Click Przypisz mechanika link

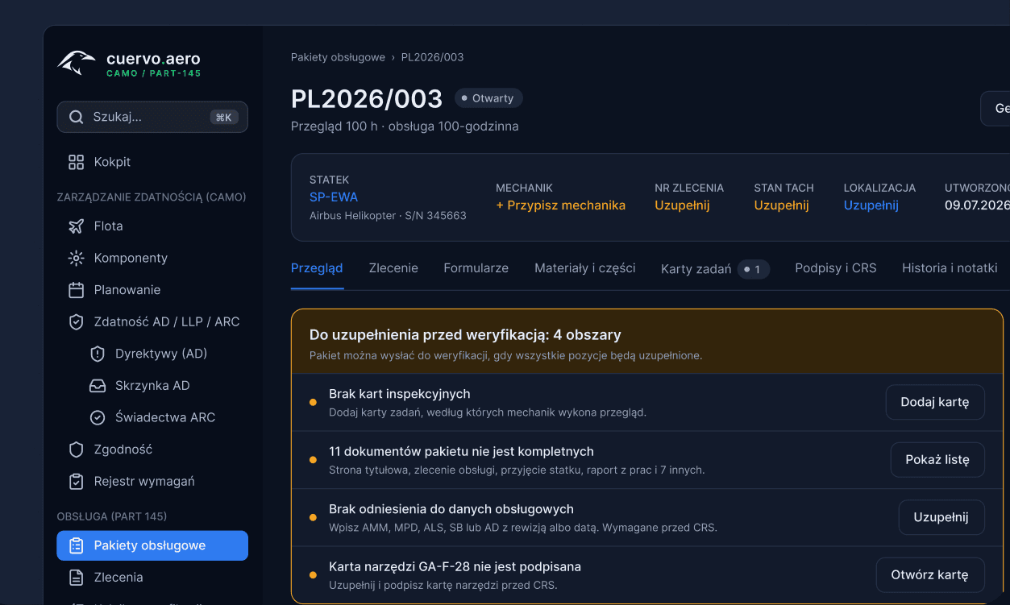point(560,205)
